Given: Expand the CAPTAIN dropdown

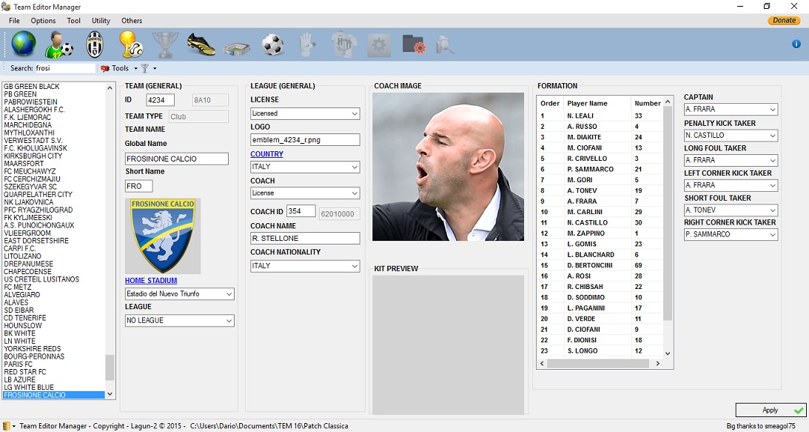Looking at the screenshot, I should coord(731,110).
